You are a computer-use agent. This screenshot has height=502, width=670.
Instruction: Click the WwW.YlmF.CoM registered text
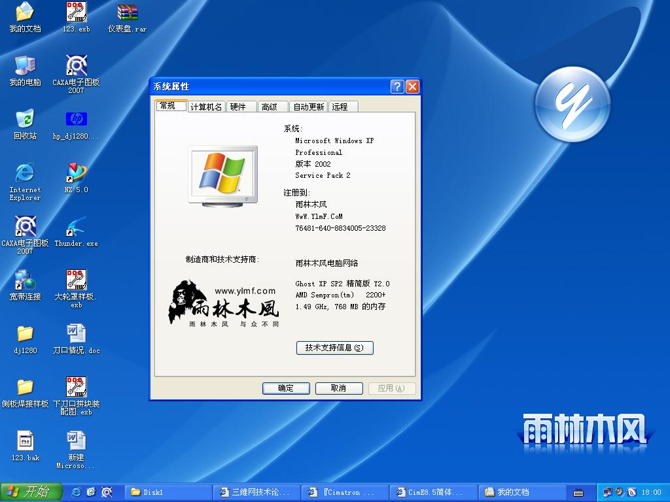[x=319, y=216]
